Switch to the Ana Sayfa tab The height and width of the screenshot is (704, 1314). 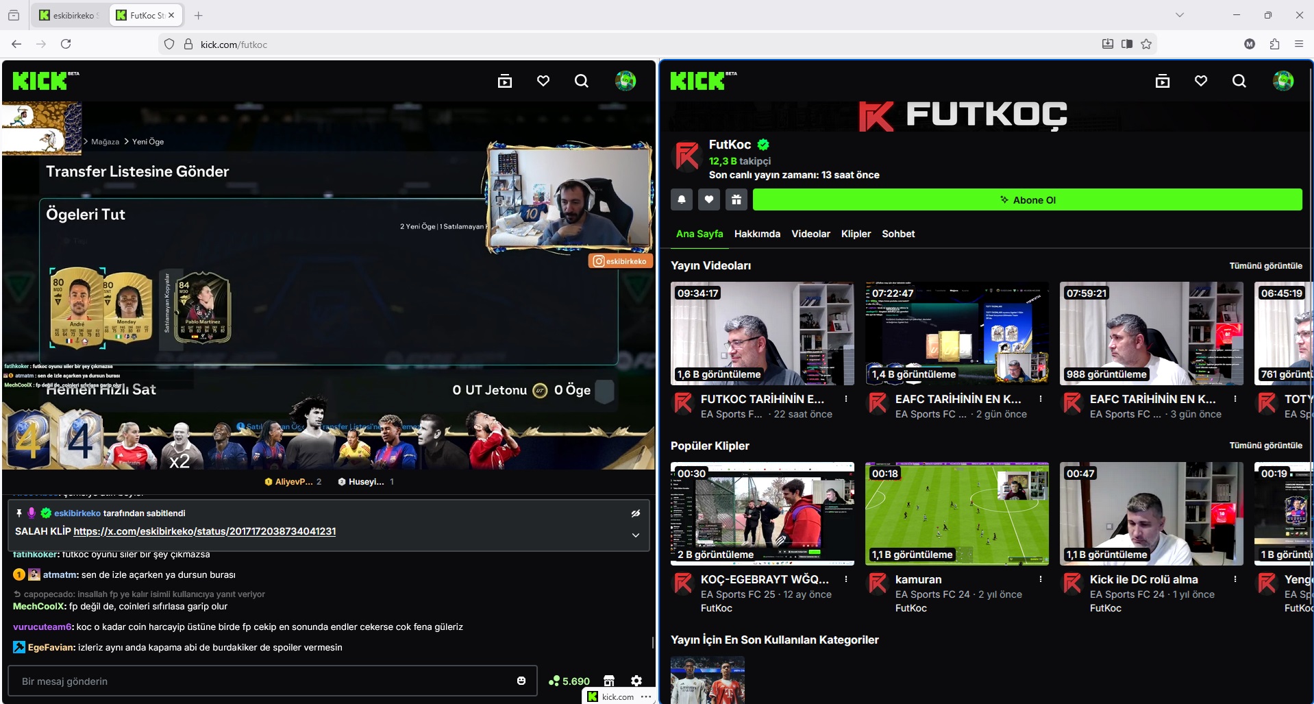coord(699,234)
